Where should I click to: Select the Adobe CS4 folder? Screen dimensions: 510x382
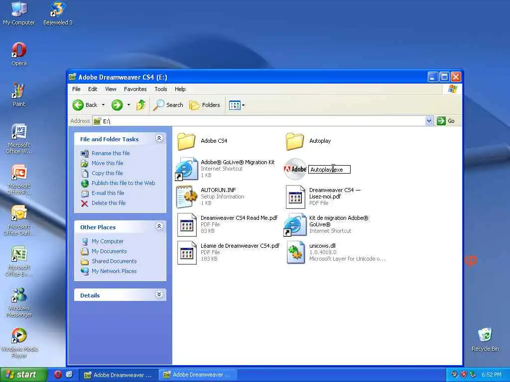point(202,141)
